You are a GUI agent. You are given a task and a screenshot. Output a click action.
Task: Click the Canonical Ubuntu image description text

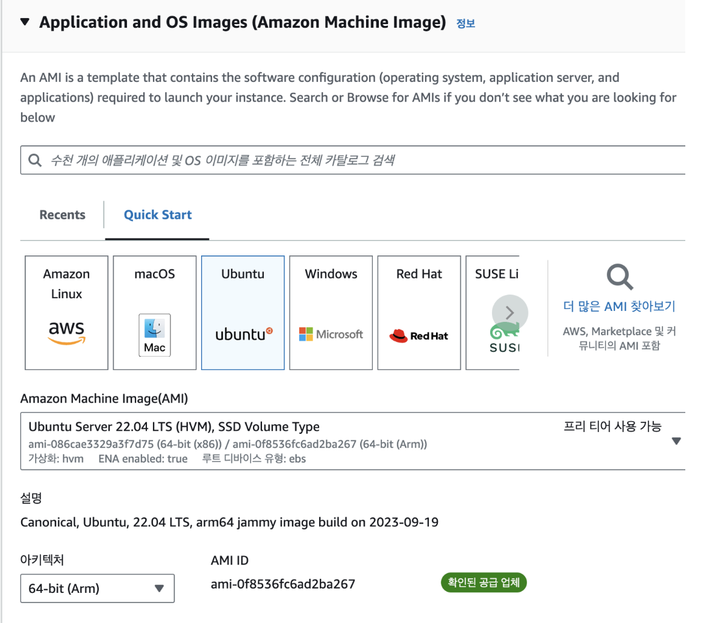point(229,522)
